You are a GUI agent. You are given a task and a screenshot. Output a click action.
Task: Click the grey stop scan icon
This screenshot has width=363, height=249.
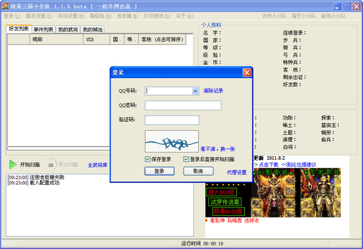coord(52,164)
